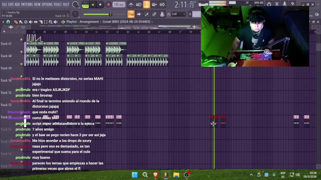This screenshot has width=321, height=180.
Task: Toggle PAT/SONG playback mode
Action: (85, 5)
